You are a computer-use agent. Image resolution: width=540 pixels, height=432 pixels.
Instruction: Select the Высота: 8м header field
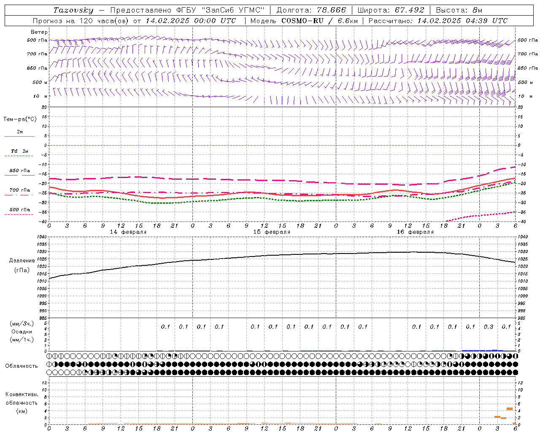click(x=459, y=10)
